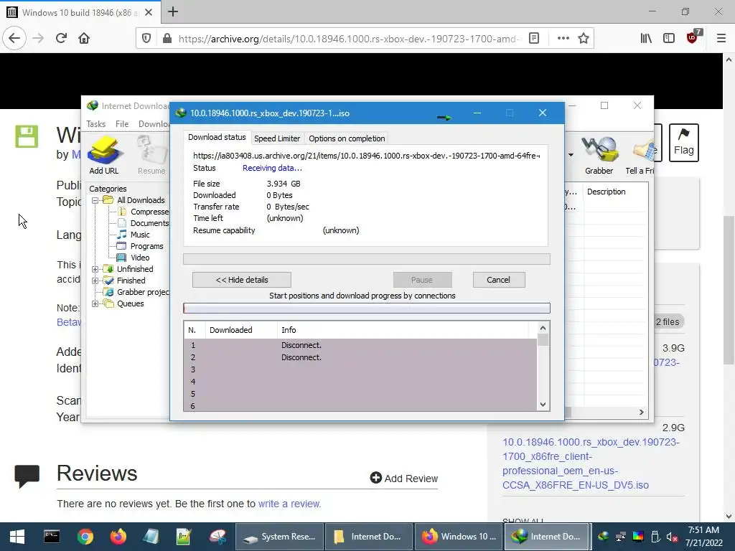Cancel the current download
The width and height of the screenshot is (735, 551).
point(499,280)
